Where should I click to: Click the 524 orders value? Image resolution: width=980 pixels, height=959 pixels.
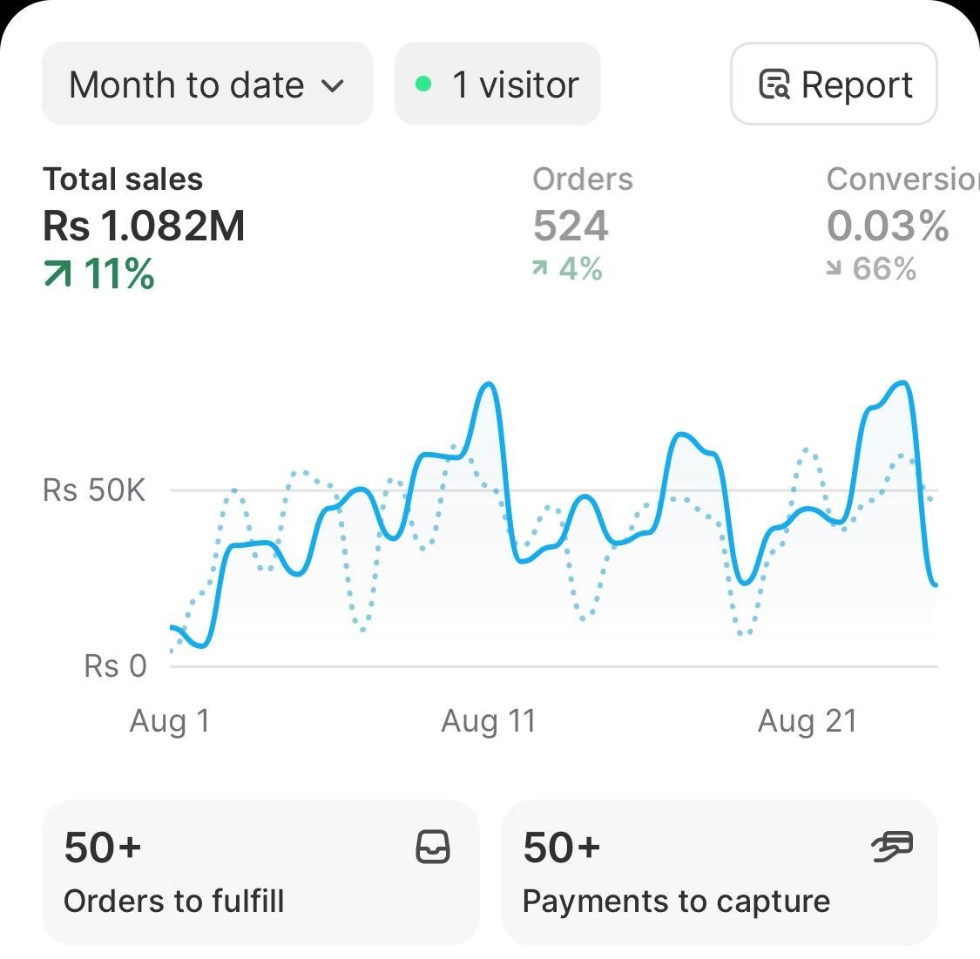[570, 226]
